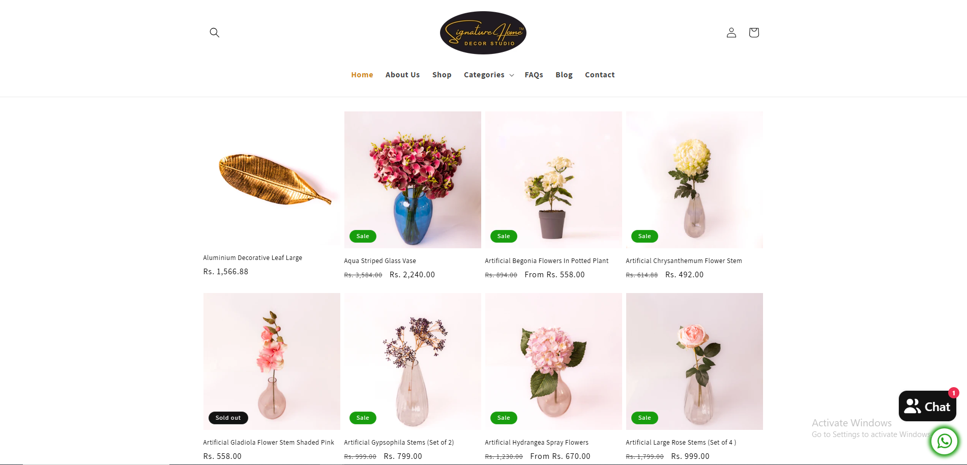Open Aluminium Decorative Leaf Large product link

(x=252, y=258)
